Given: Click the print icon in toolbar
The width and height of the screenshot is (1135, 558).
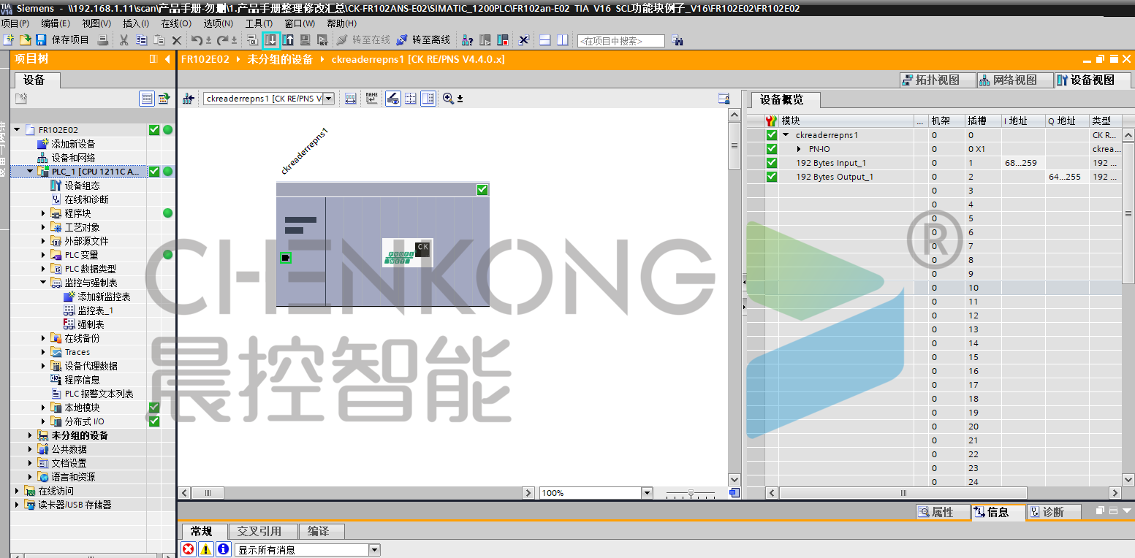Looking at the screenshot, I should pos(103,39).
